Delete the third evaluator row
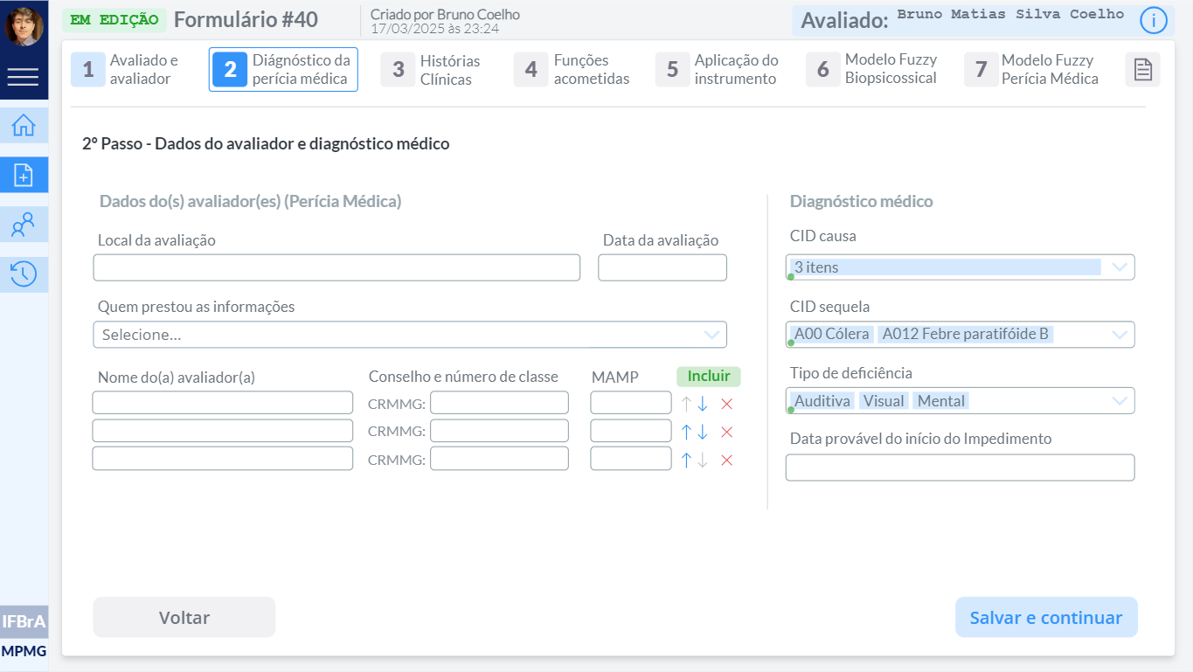1193x672 pixels. tap(726, 460)
